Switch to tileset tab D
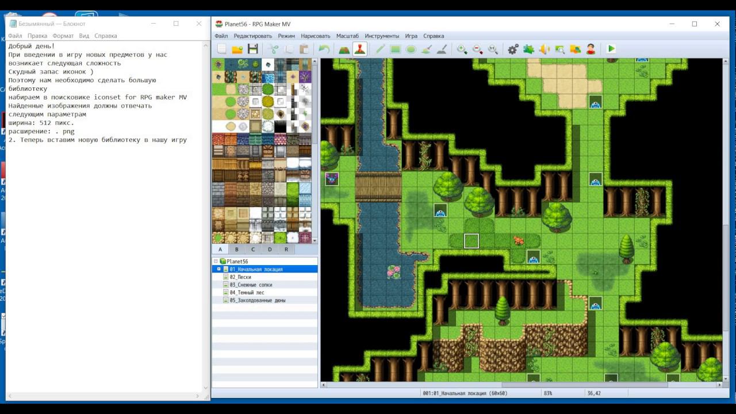 (x=270, y=250)
